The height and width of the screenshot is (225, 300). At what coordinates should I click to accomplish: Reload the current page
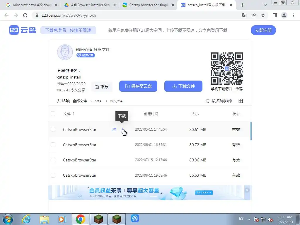25,15
